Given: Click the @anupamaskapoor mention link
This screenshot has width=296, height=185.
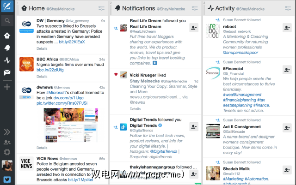Looking at the screenshot, I should [240, 53].
